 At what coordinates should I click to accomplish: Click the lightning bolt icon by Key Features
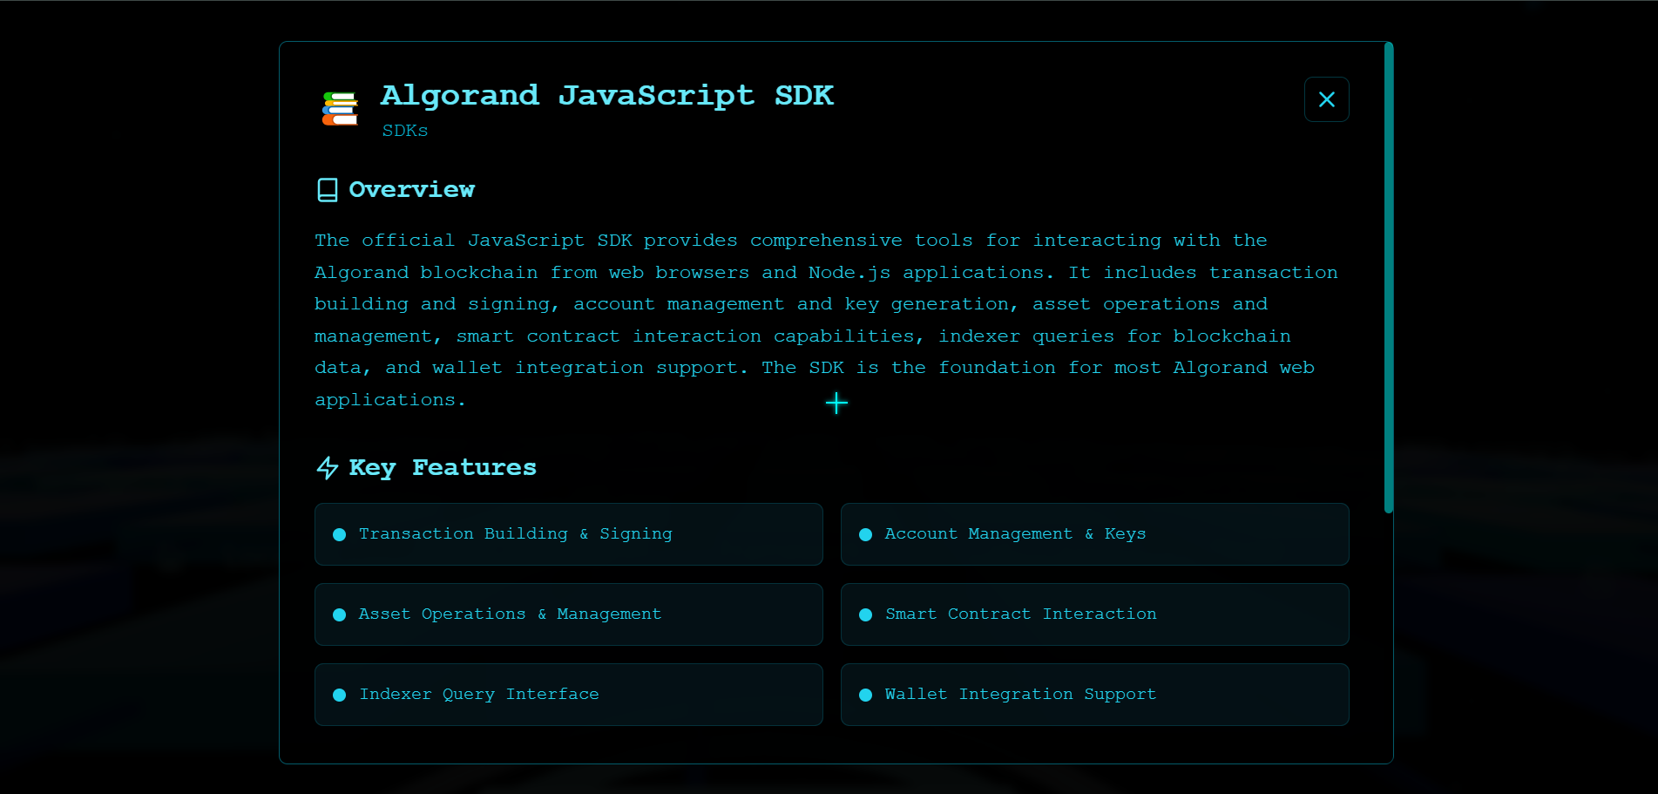point(328,468)
